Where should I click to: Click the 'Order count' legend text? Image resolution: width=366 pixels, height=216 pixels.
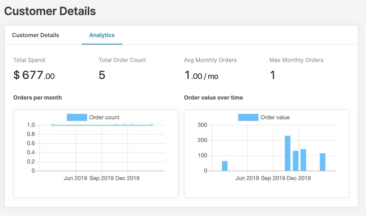104,118
